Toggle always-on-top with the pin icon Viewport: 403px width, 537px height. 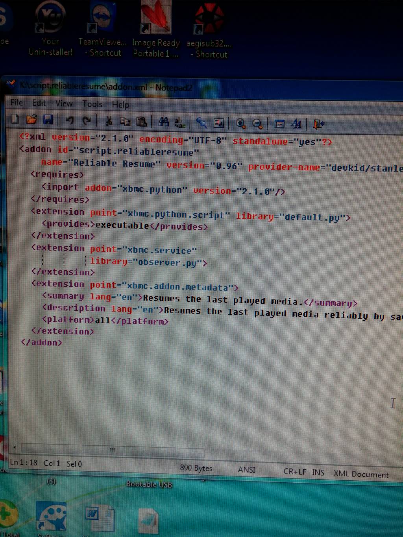pyautogui.click(x=201, y=123)
